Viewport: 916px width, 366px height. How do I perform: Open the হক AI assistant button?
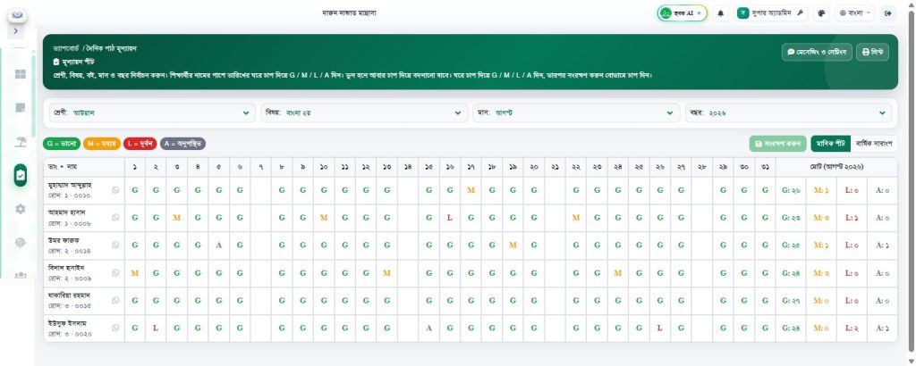point(682,12)
